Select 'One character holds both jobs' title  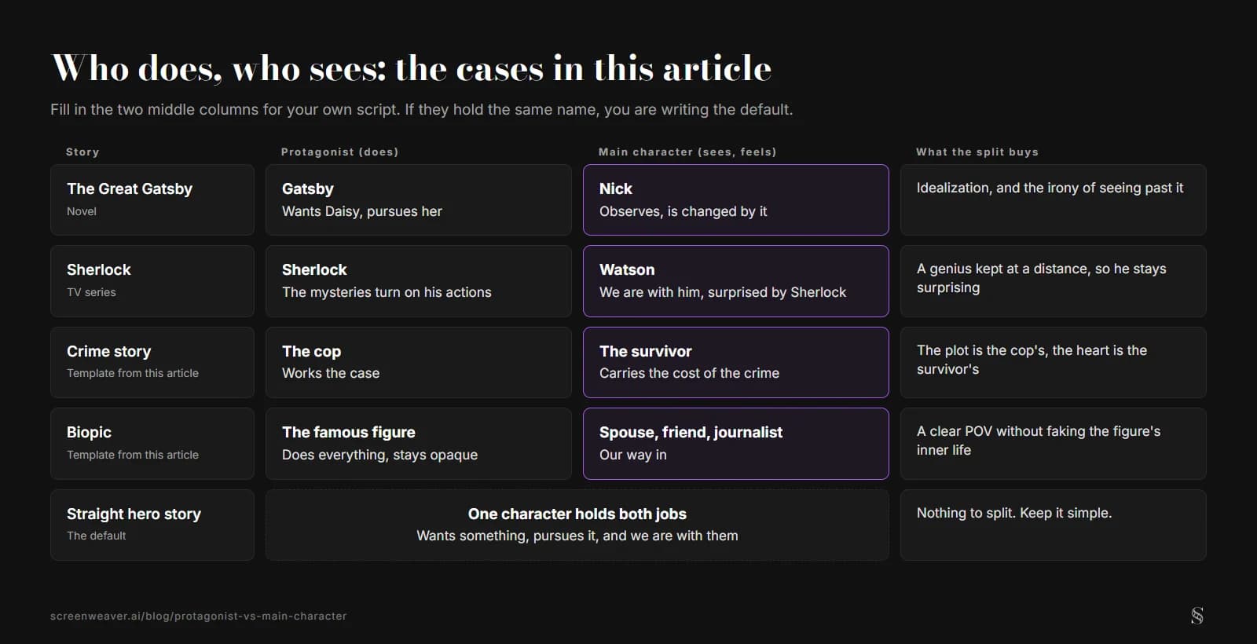(x=577, y=514)
